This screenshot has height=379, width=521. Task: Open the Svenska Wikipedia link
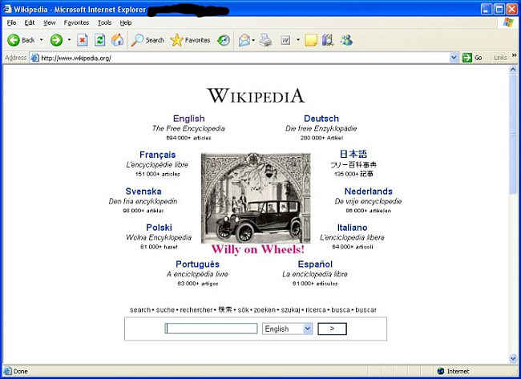[x=143, y=192]
